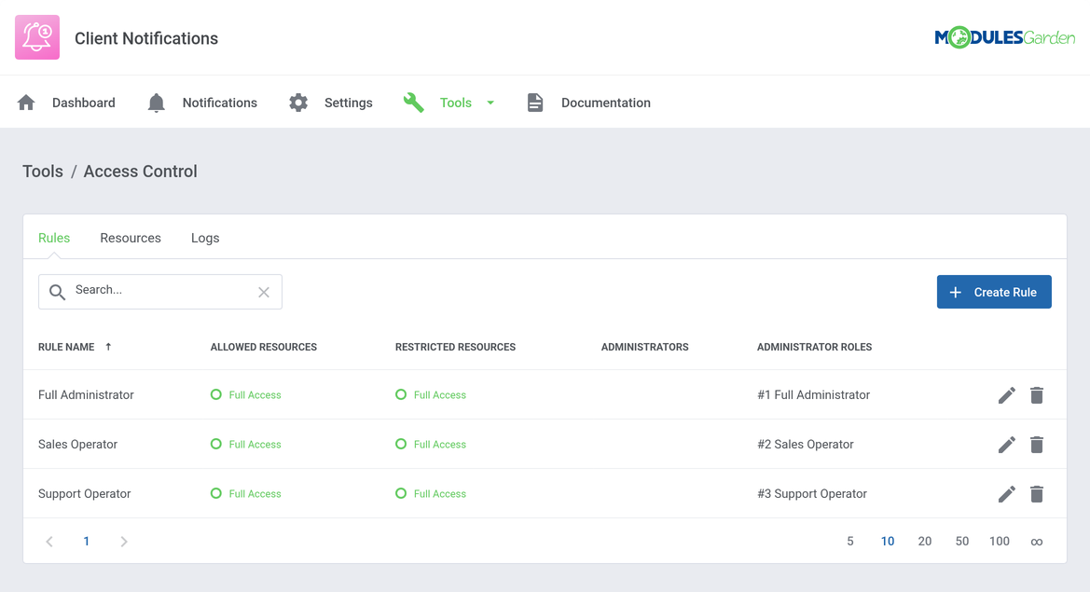Screen dimensions: 1090x592
Task: Click the #2 Sales Operator role
Action: coord(805,444)
